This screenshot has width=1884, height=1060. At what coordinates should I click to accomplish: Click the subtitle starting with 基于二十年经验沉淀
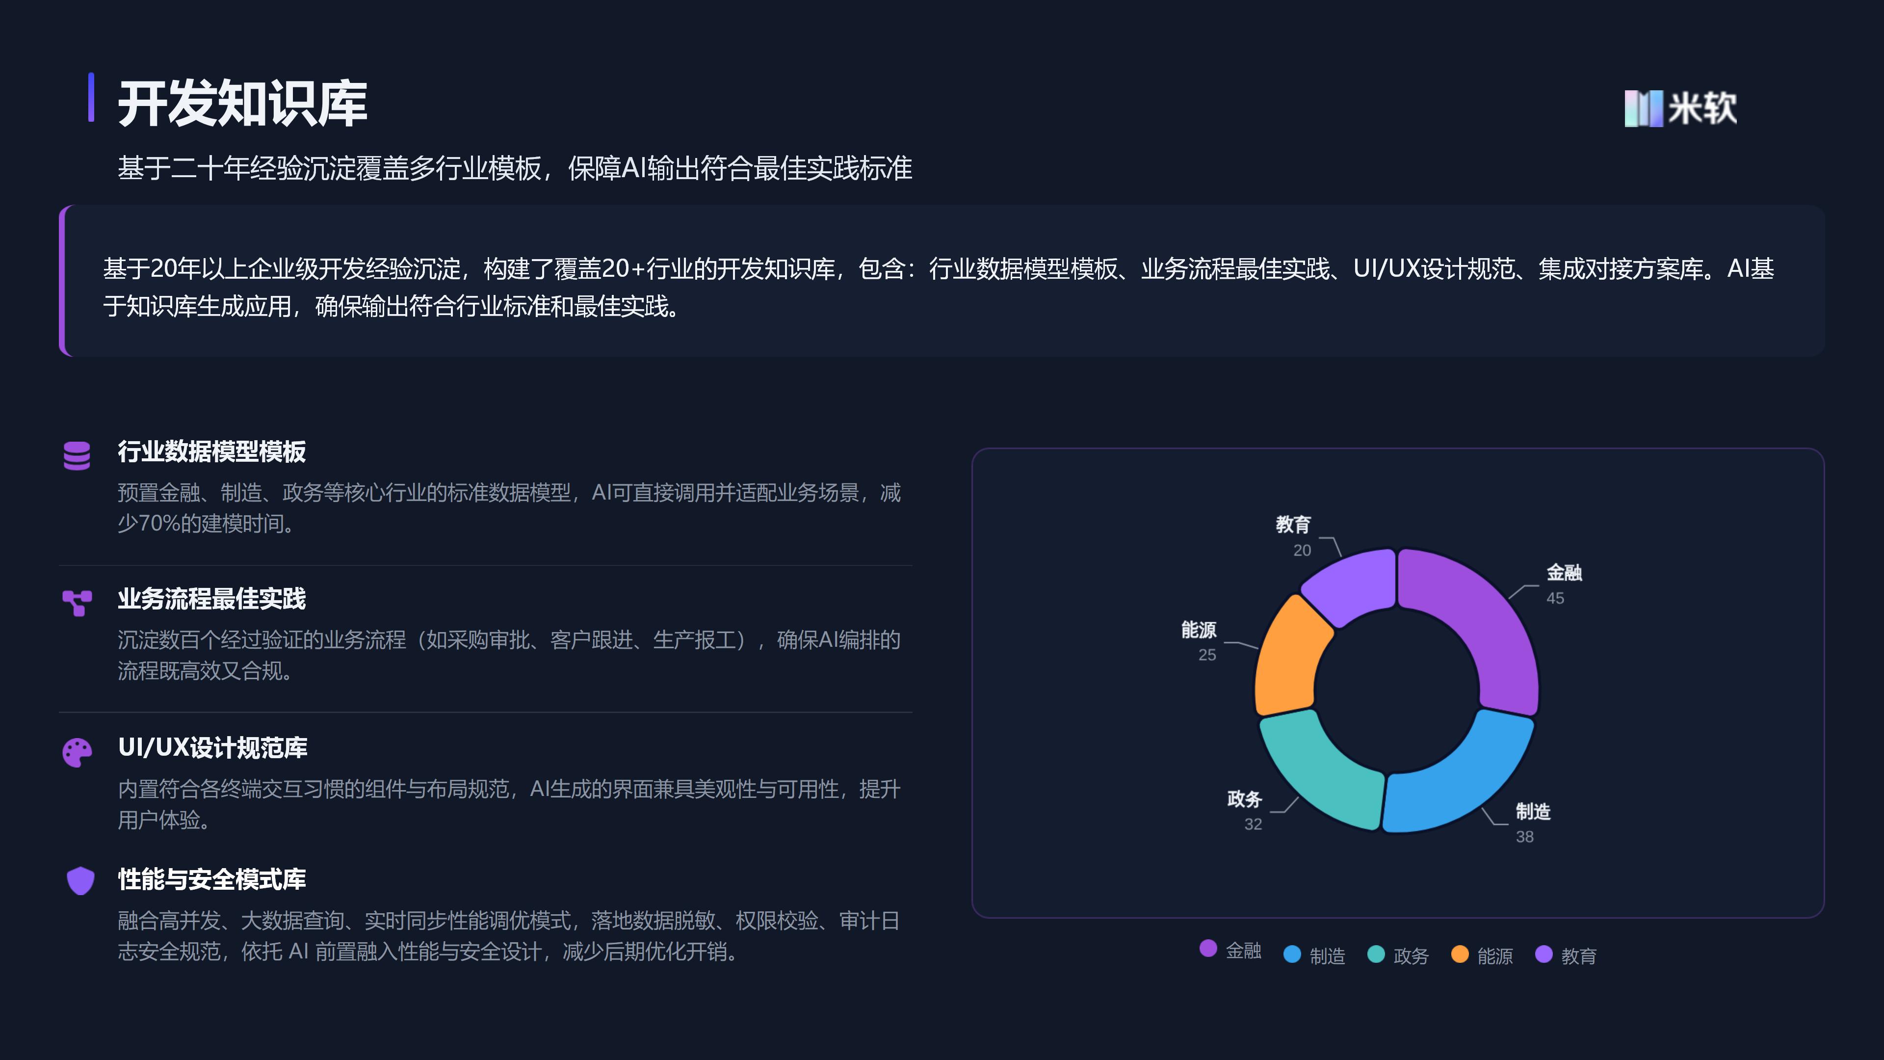[x=515, y=168]
